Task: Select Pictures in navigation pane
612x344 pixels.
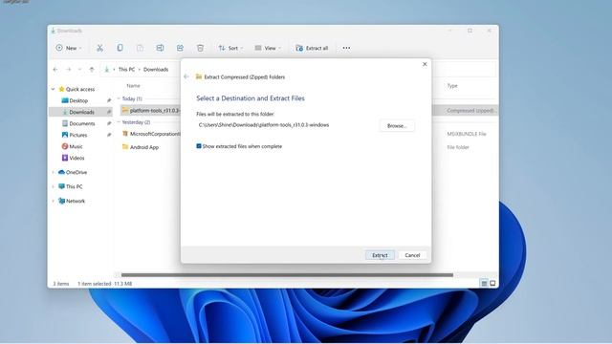Action: pos(78,135)
